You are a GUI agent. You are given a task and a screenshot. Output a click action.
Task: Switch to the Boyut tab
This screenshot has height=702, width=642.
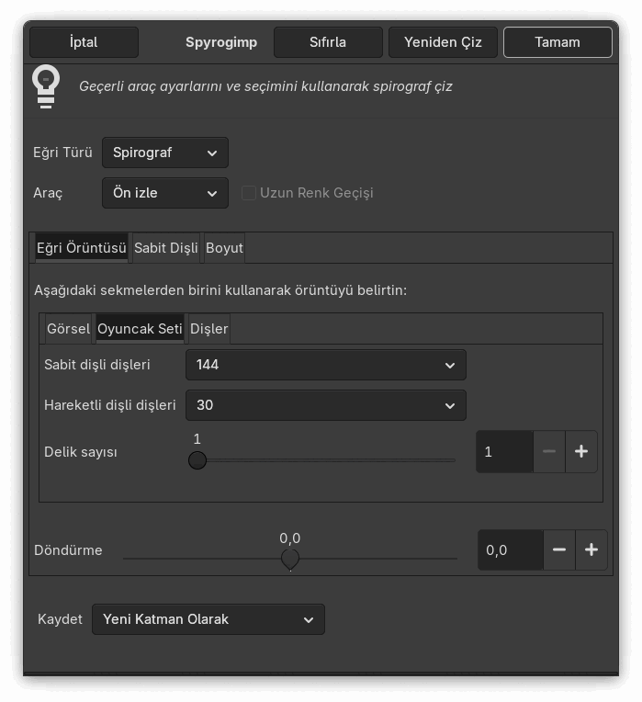click(x=224, y=247)
